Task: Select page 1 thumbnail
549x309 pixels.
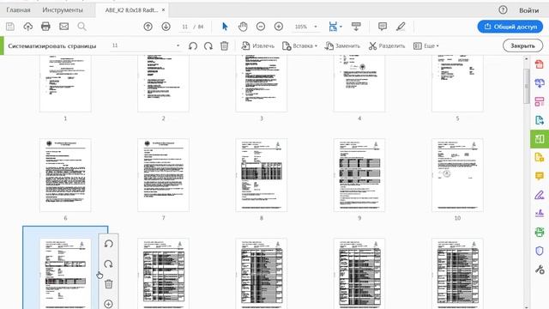Action: coord(65,83)
